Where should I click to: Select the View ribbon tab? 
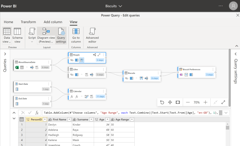point(73,22)
